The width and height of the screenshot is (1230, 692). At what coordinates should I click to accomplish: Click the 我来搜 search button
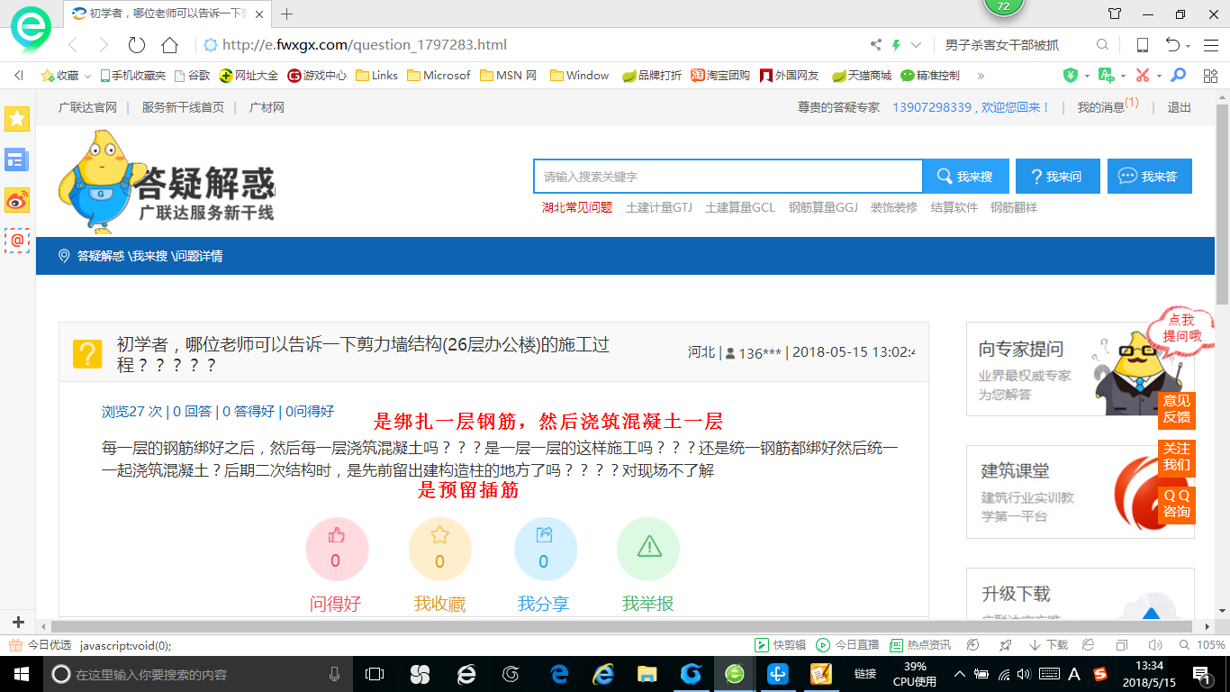(x=965, y=177)
